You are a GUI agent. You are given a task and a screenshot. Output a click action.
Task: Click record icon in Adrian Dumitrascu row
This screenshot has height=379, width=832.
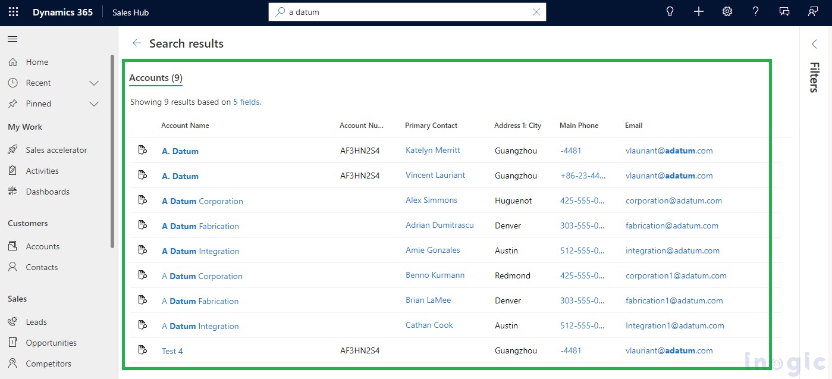coord(142,225)
